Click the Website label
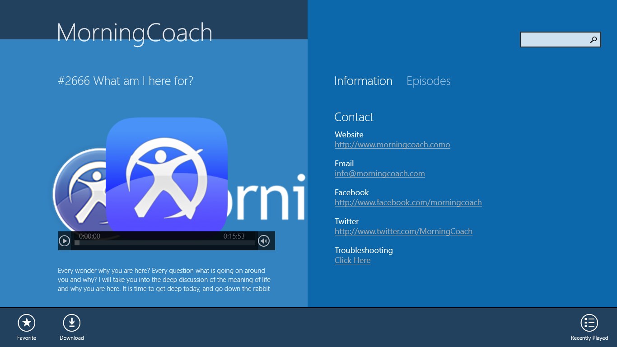This screenshot has width=617, height=347. pyautogui.click(x=349, y=135)
